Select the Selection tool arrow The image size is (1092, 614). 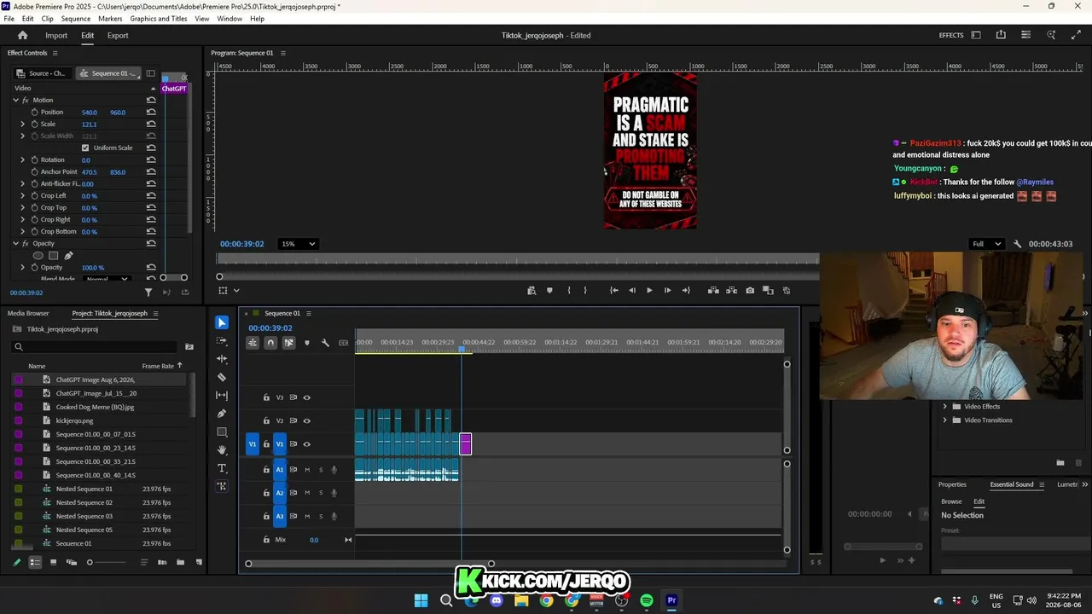(x=222, y=322)
